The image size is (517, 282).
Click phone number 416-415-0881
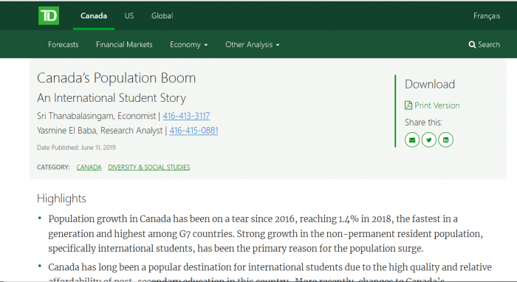click(194, 131)
